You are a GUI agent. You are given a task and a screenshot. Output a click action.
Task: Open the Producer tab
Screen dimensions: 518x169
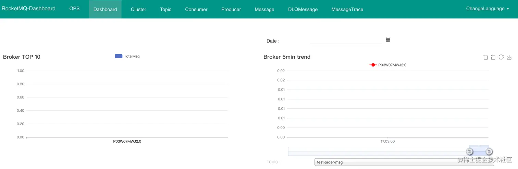pyautogui.click(x=231, y=9)
